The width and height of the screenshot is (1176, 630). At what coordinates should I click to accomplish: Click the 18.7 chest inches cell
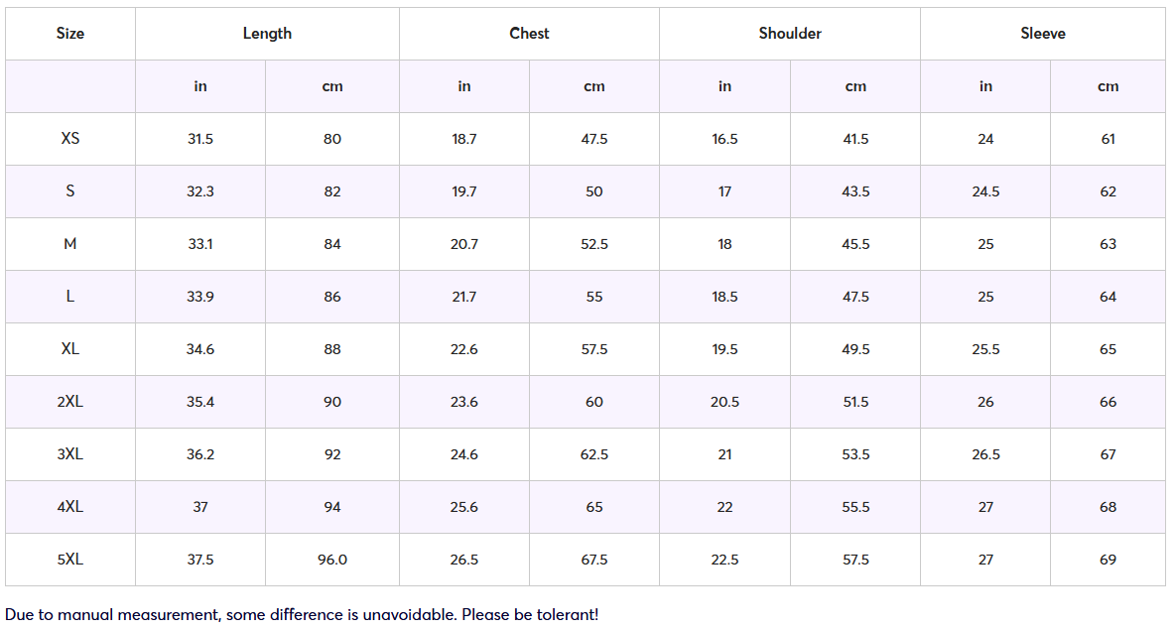(464, 139)
